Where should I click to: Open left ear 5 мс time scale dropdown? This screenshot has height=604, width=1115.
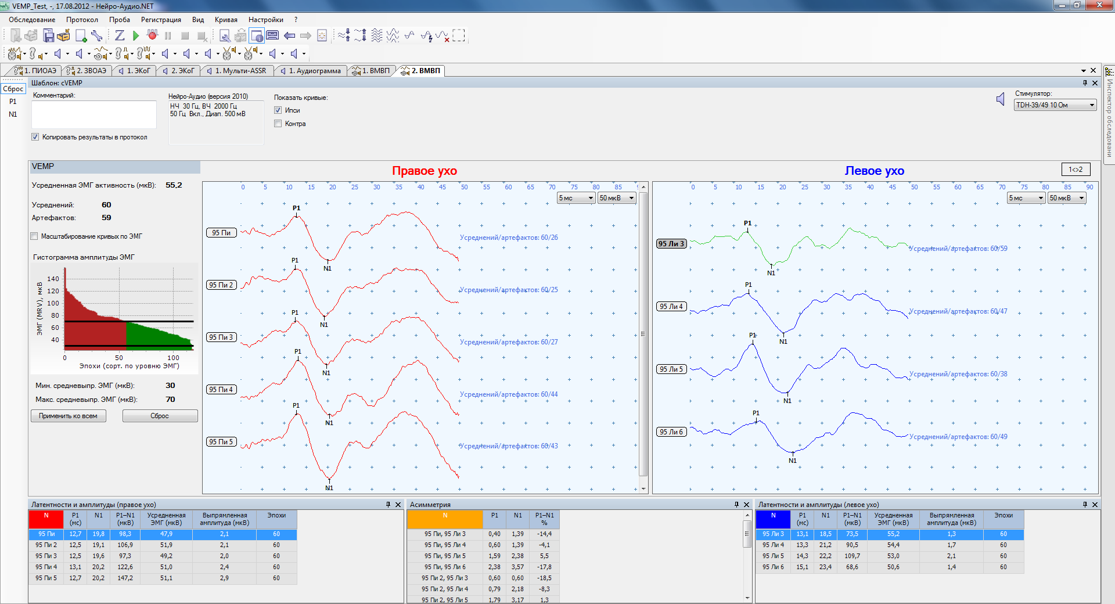pyautogui.click(x=1026, y=198)
